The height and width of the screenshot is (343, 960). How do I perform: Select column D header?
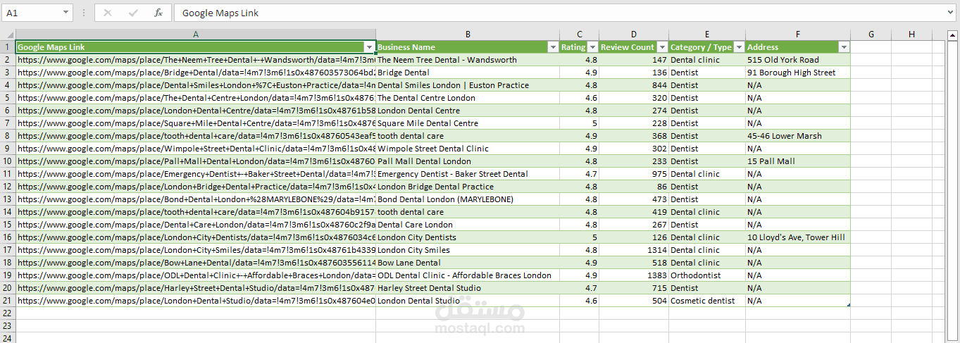point(634,35)
